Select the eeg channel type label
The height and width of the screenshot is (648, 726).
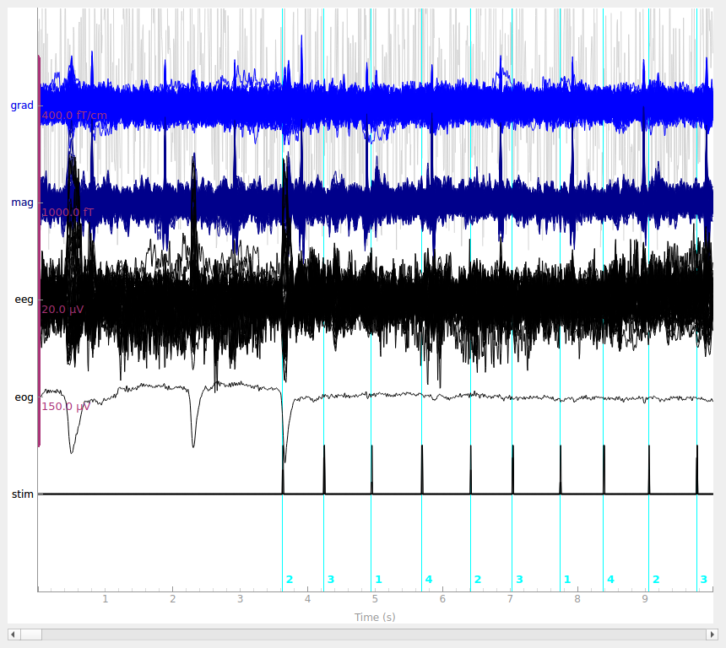[24, 300]
